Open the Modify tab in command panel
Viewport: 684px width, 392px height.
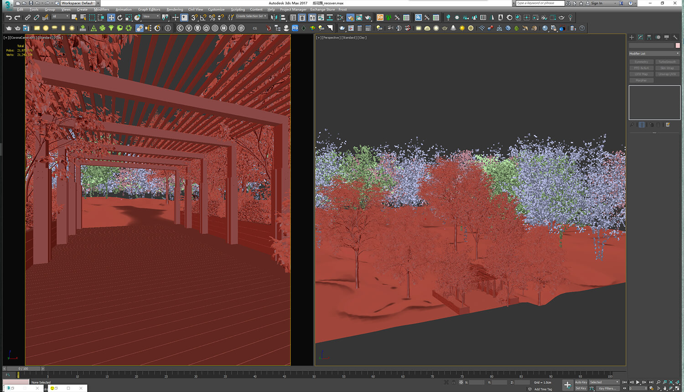pos(640,37)
